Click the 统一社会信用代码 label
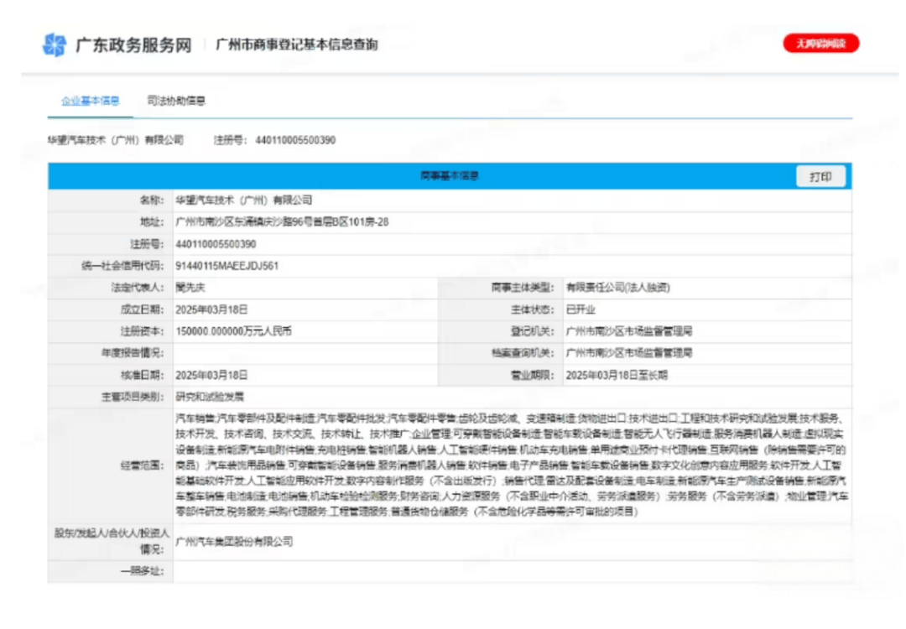The image size is (906, 629). click(123, 266)
